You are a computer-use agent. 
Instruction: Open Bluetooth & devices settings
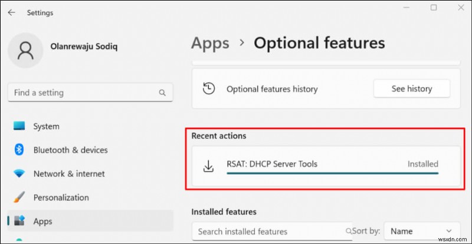click(x=90, y=150)
